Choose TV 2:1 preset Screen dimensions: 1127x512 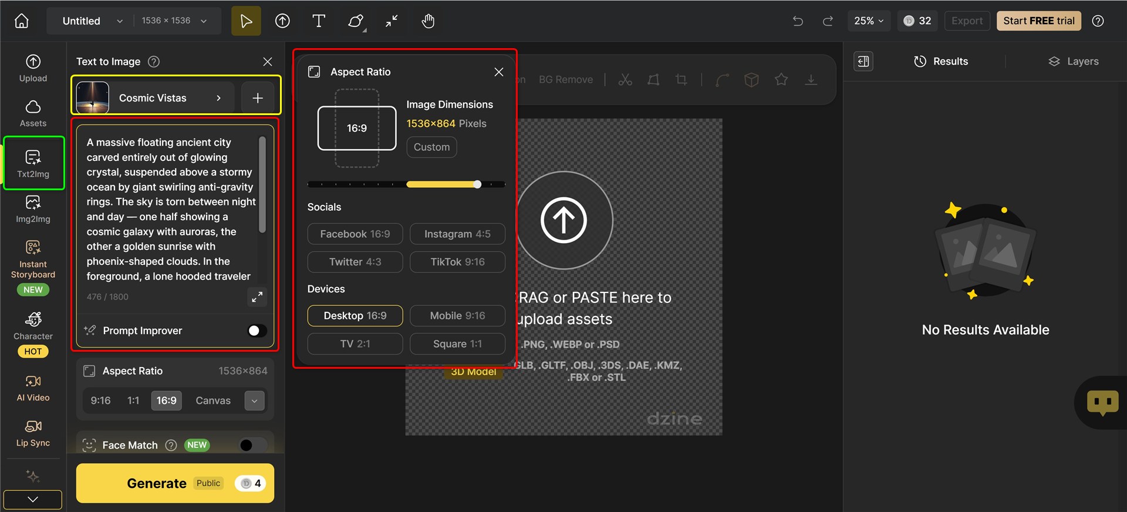355,343
